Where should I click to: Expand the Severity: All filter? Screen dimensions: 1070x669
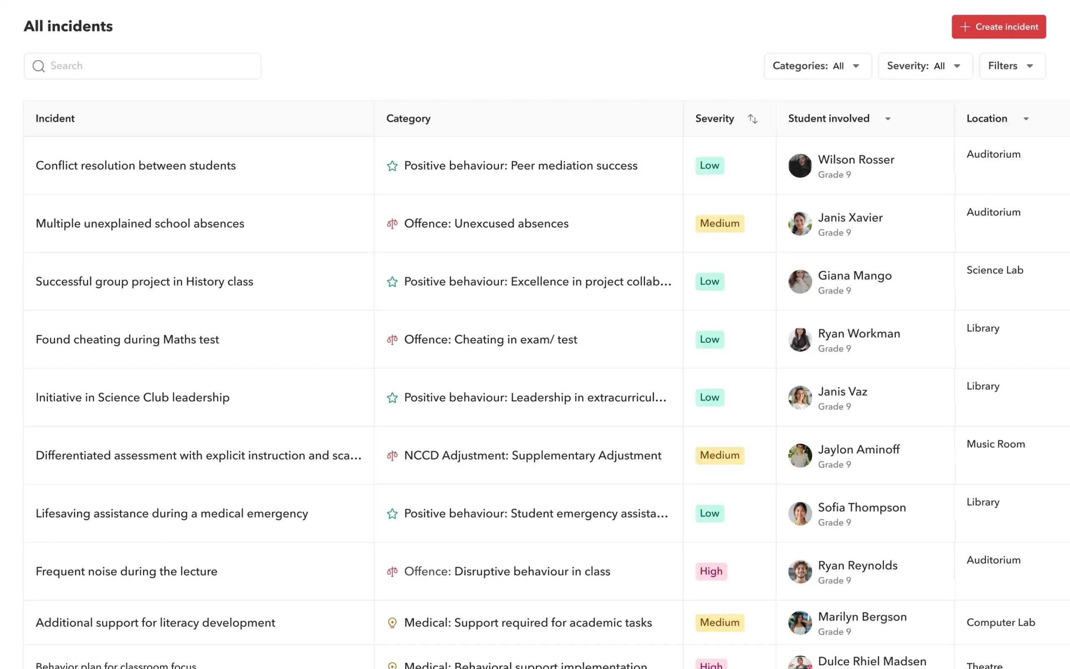tap(925, 66)
